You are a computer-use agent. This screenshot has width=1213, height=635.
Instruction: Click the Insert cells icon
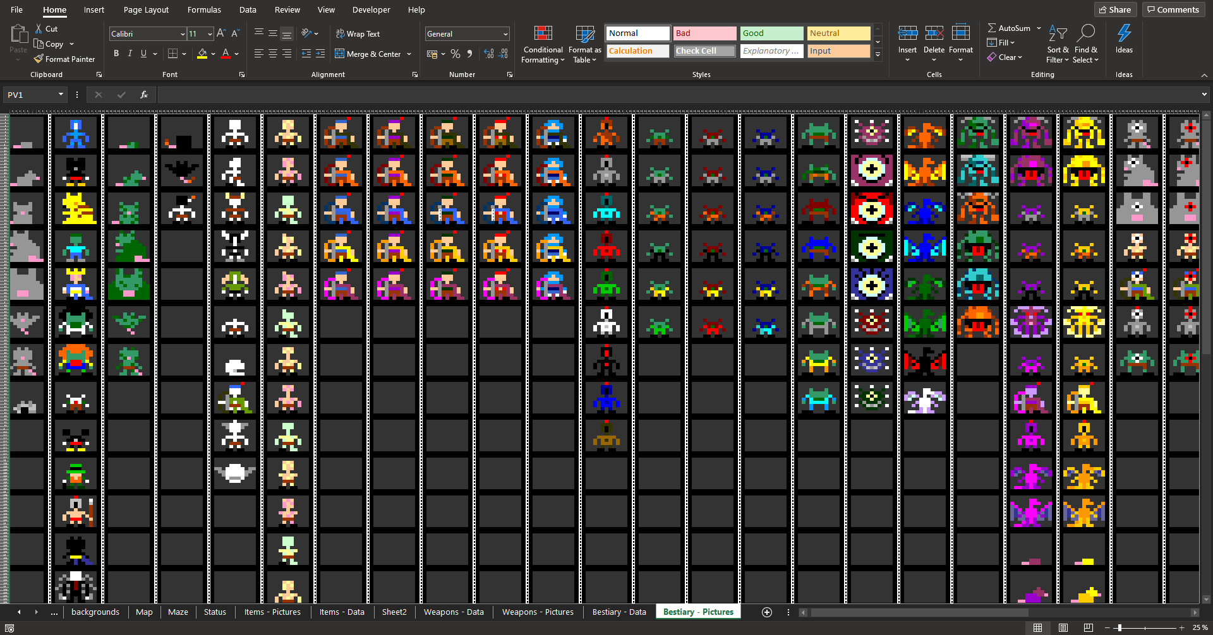coord(908,32)
